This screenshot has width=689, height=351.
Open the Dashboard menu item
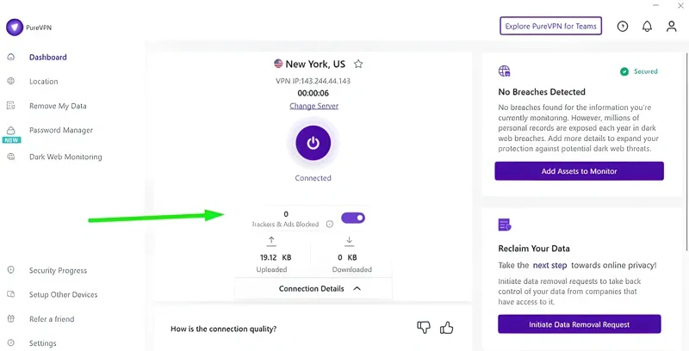(x=47, y=58)
